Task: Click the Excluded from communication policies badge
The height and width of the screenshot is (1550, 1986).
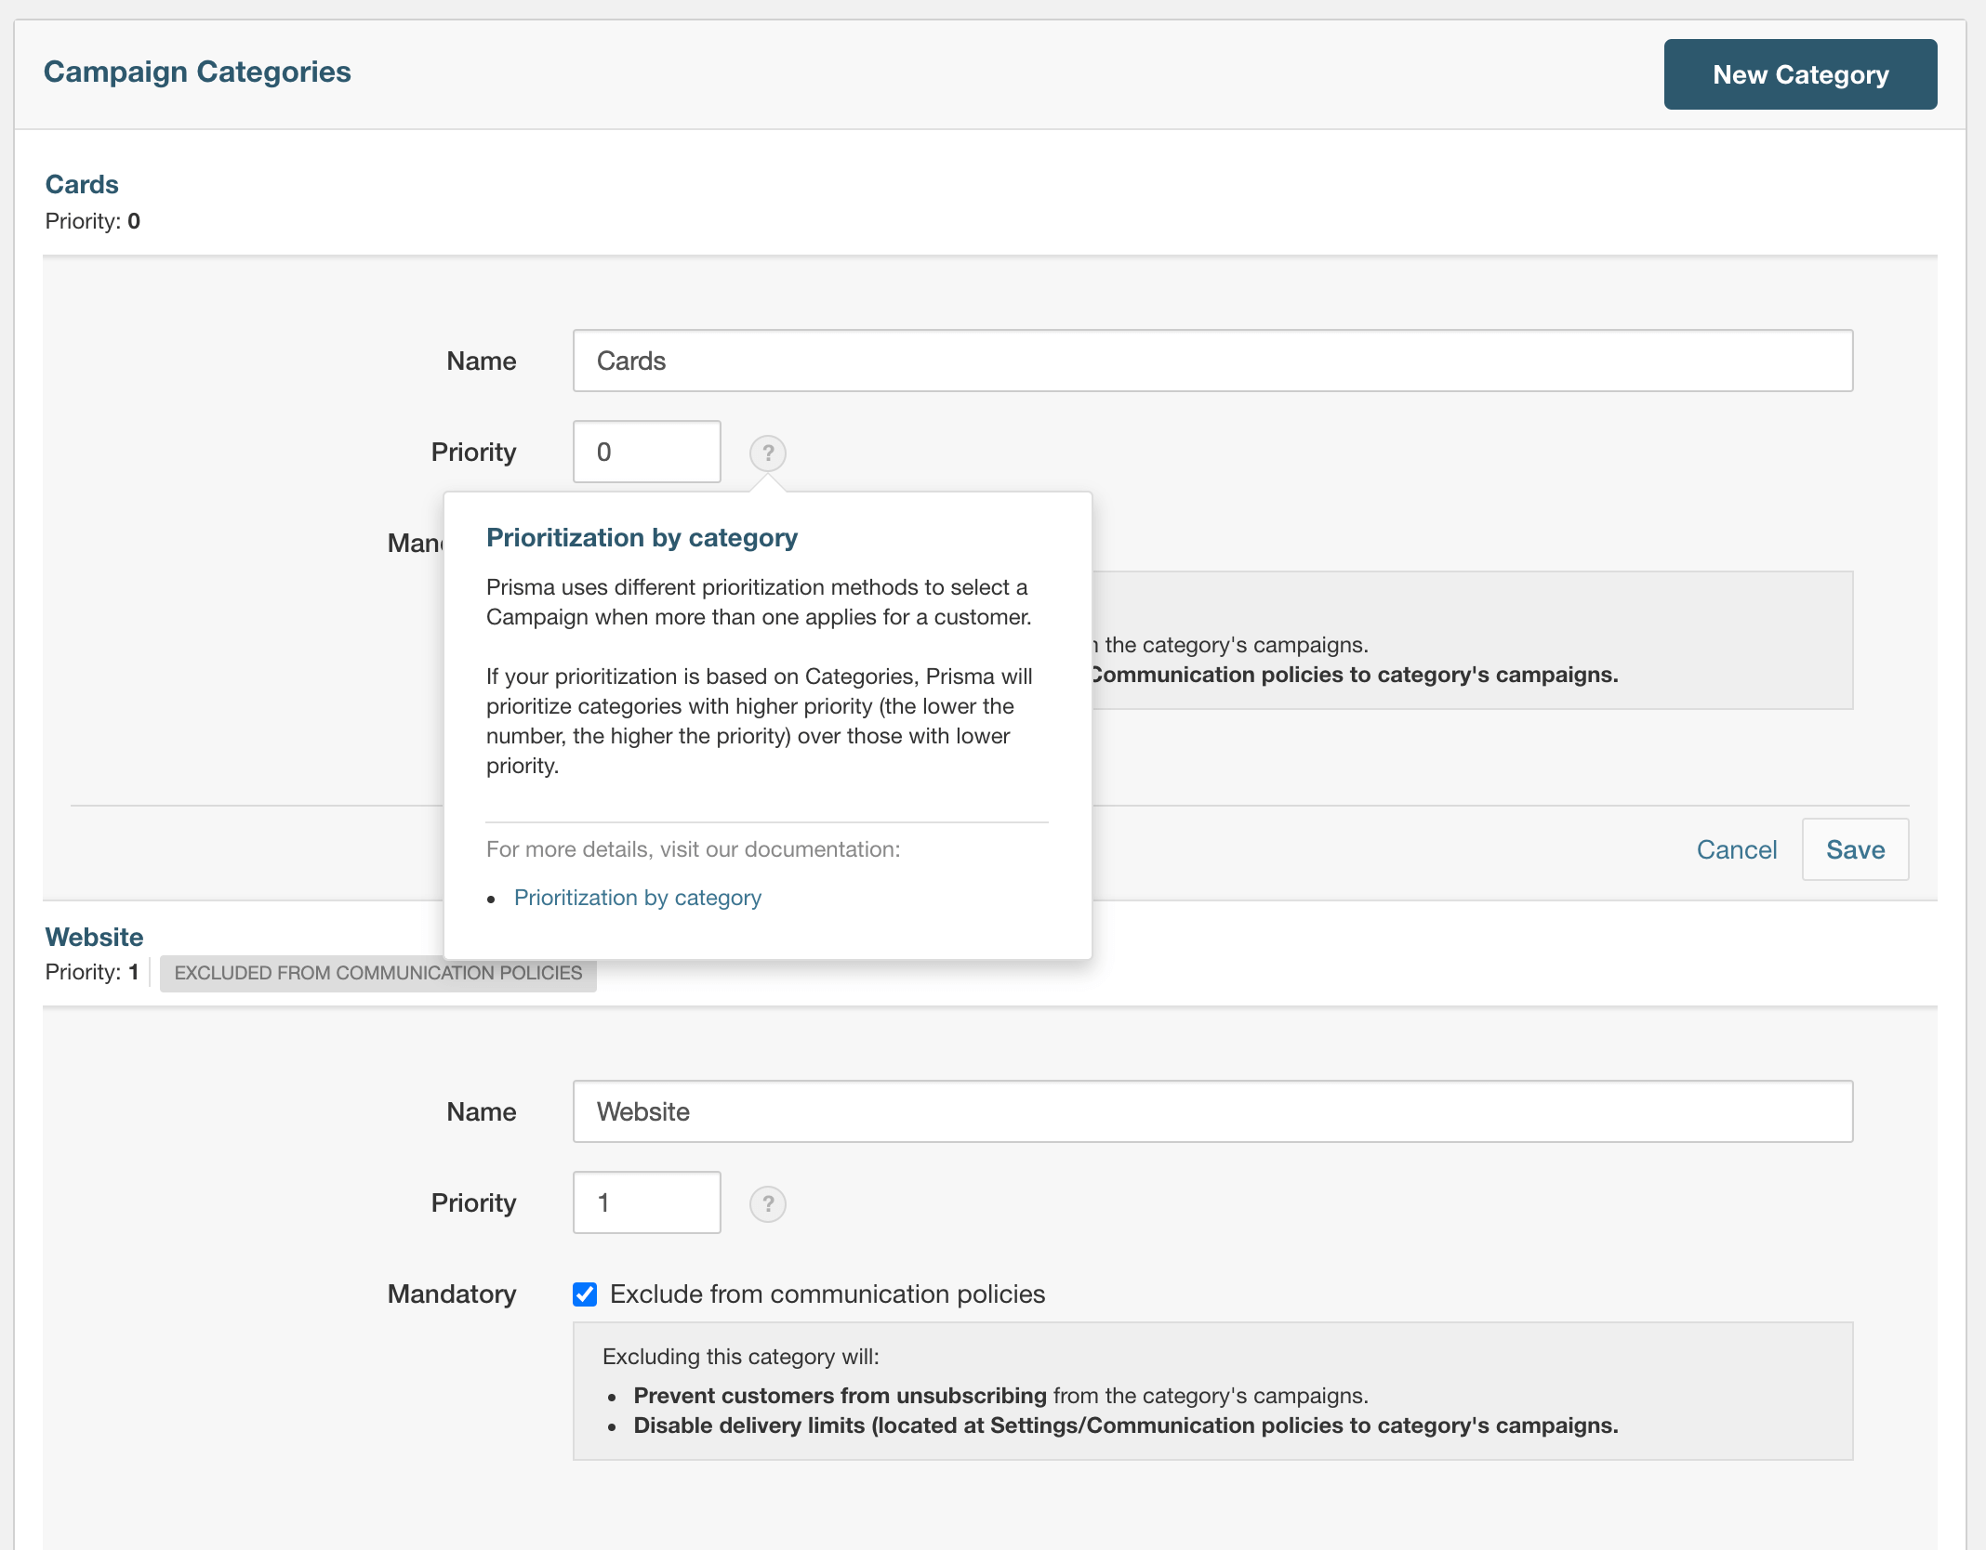Action: (x=377, y=973)
